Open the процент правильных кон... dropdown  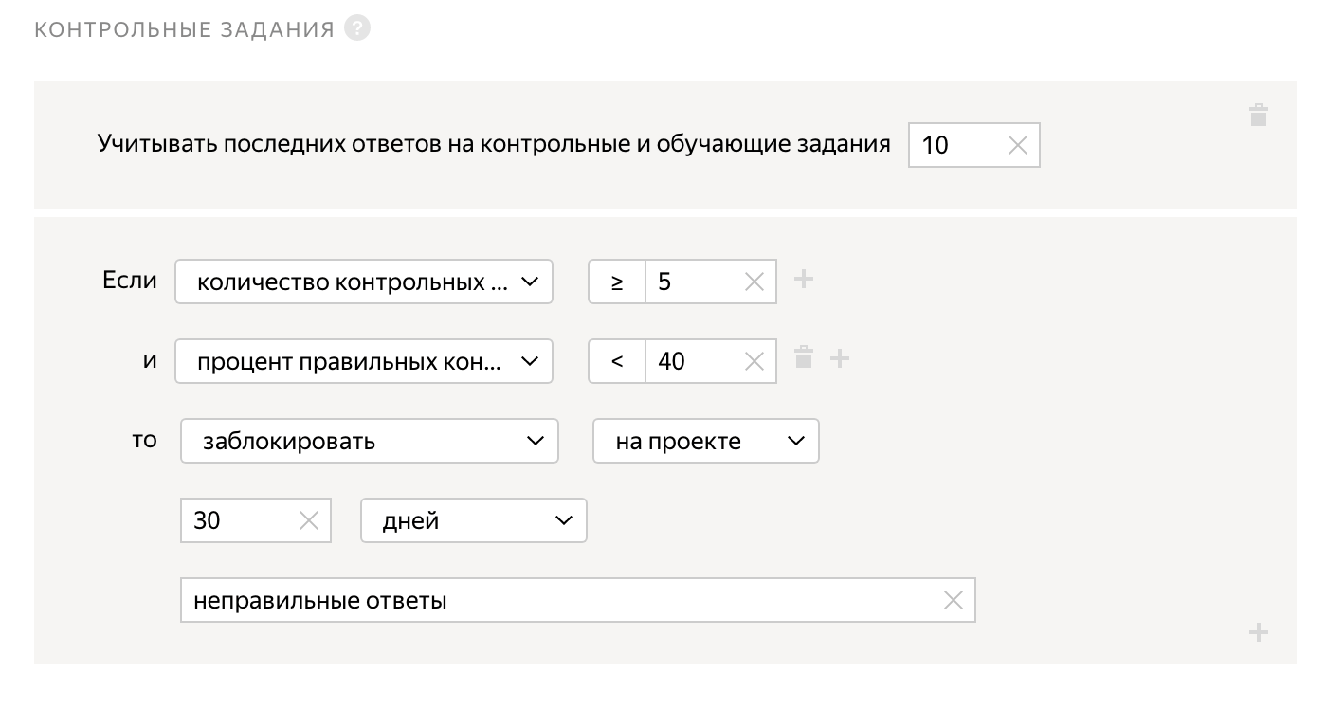tap(364, 361)
